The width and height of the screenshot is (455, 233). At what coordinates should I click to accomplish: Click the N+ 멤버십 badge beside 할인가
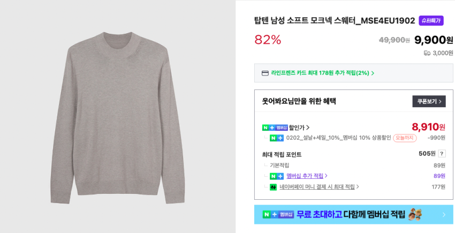click(x=275, y=127)
